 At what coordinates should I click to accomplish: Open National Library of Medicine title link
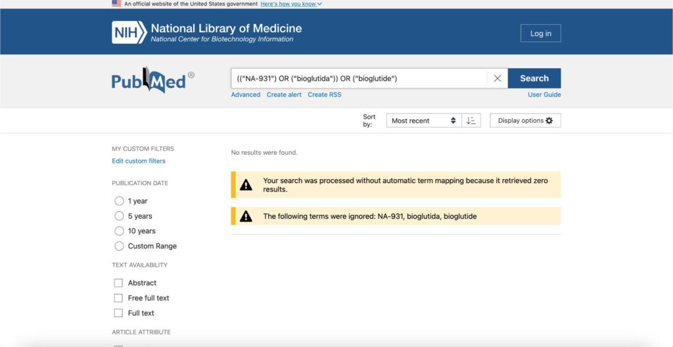pos(226,29)
